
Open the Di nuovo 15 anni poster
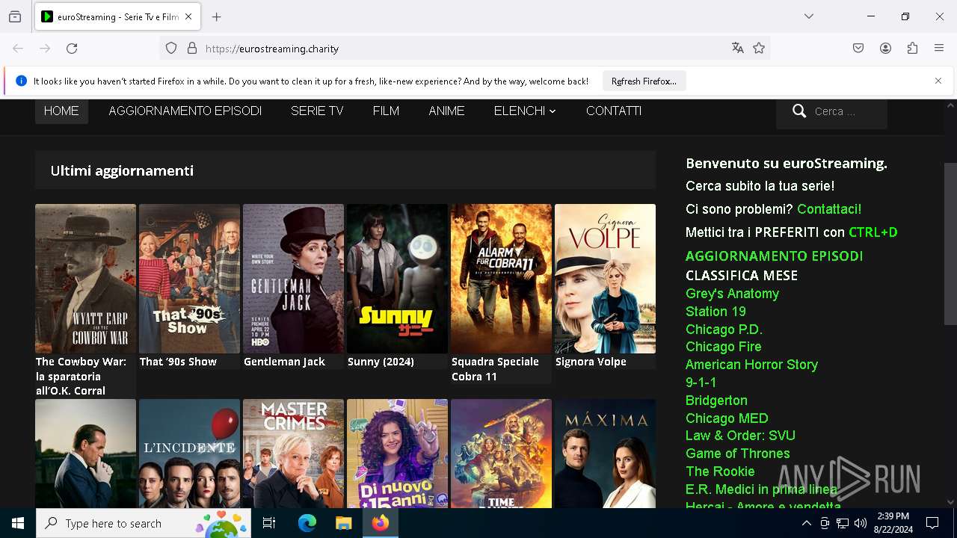(397, 454)
